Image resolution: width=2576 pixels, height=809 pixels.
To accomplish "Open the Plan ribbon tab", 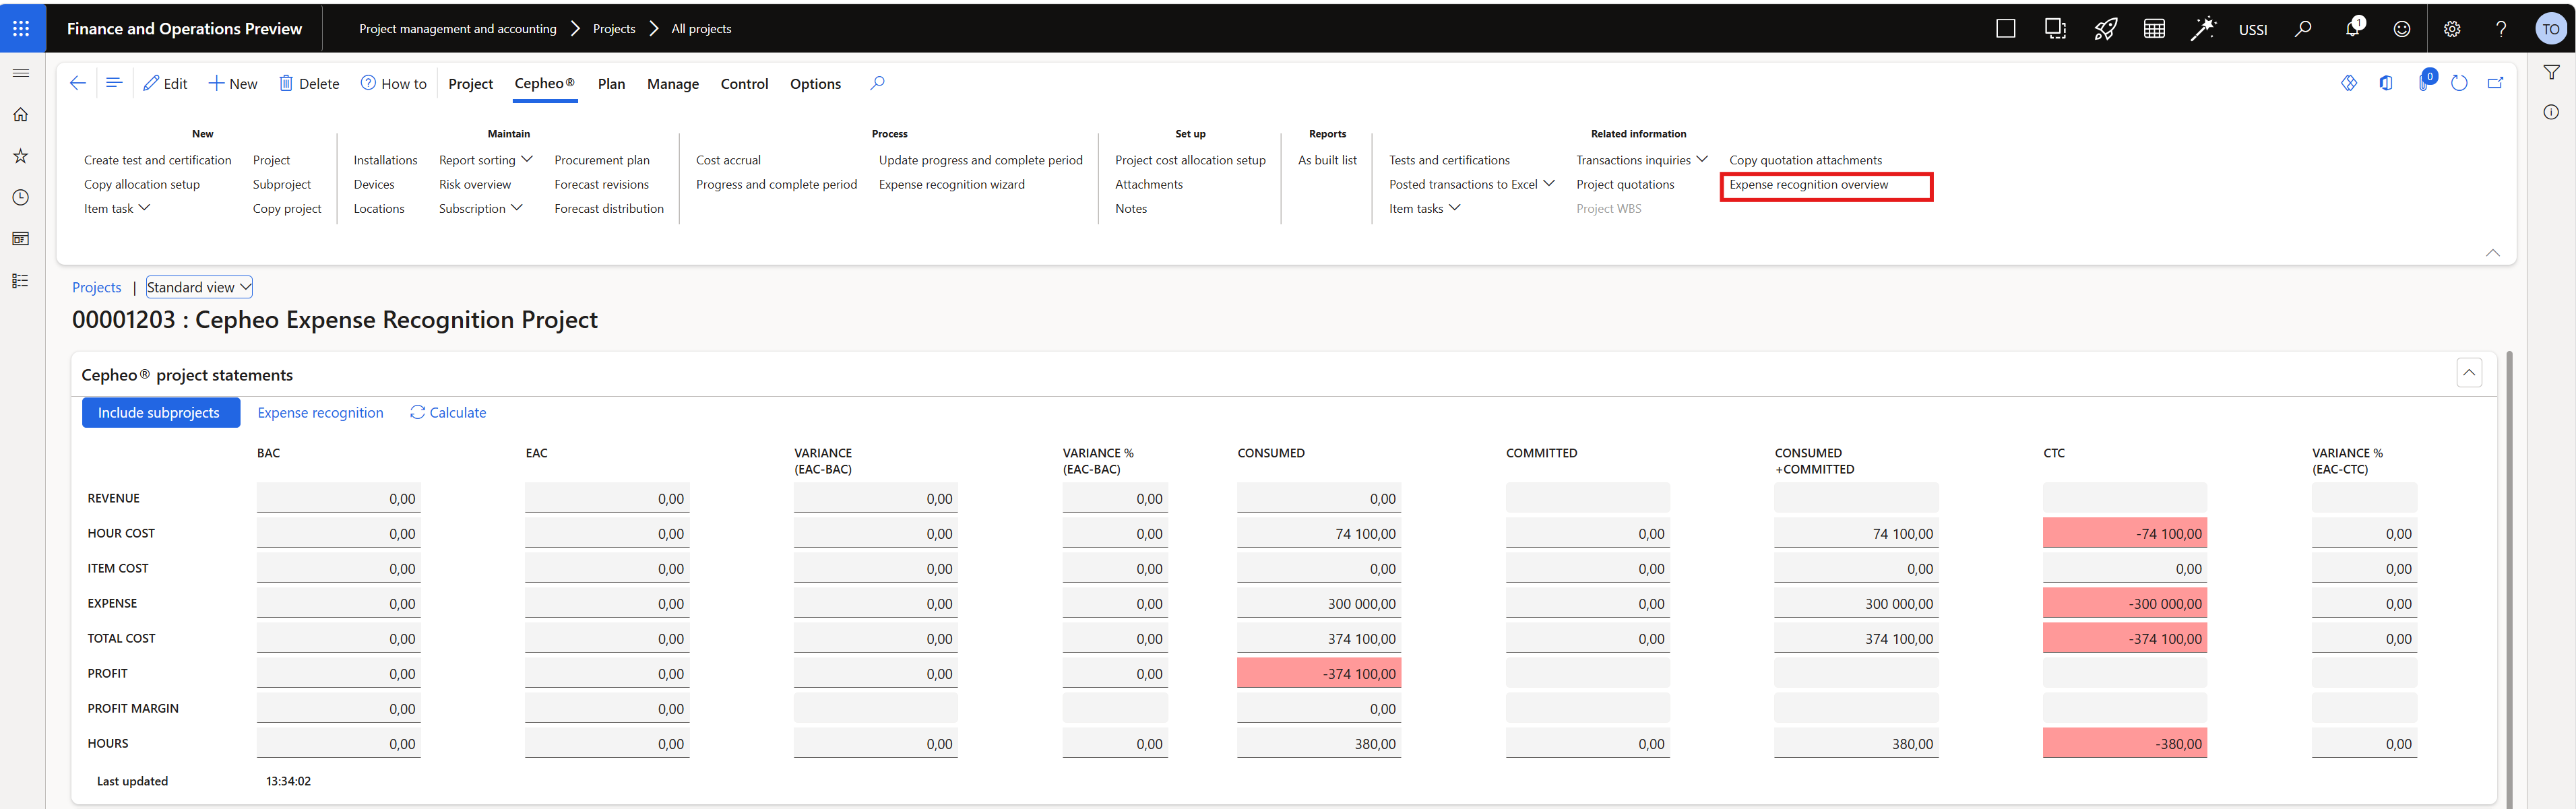I will pyautogui.click(x=611, y=84).
